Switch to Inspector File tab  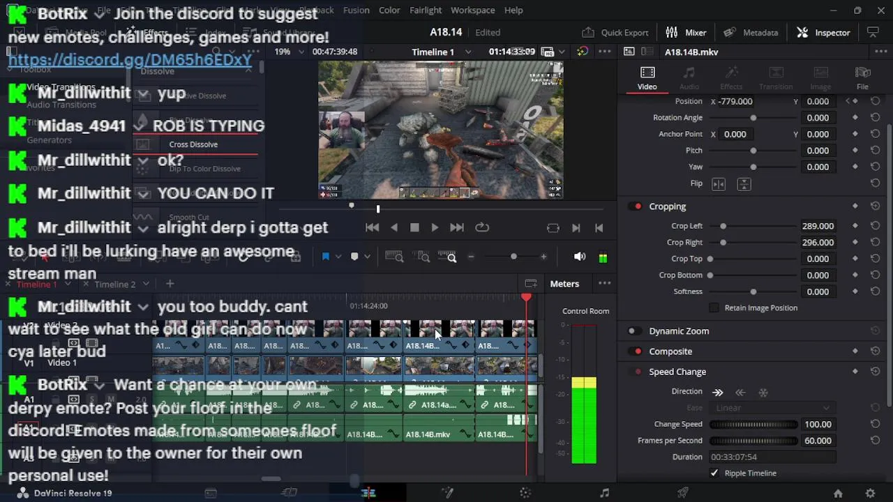(862, 78)
